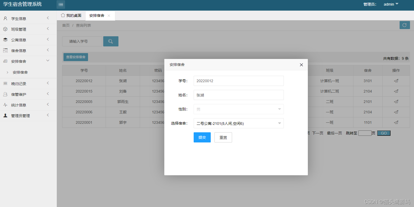Click the 提交 button
Image resolution: width=414 pixels, height=207 pixels.
coord(202,137)
